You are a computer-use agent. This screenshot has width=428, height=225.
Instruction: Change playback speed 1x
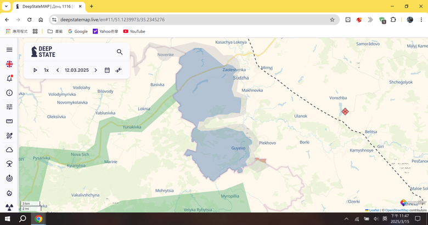(47, 70)
